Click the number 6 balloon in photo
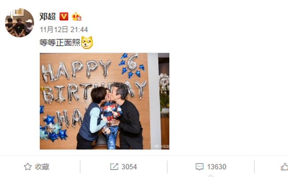 pos(133,62)
